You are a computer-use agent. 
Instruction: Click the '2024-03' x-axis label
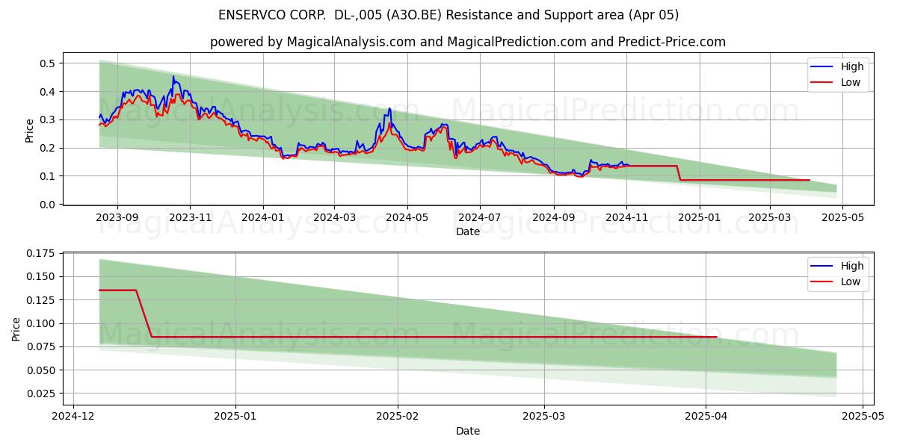tap(334, 217)
